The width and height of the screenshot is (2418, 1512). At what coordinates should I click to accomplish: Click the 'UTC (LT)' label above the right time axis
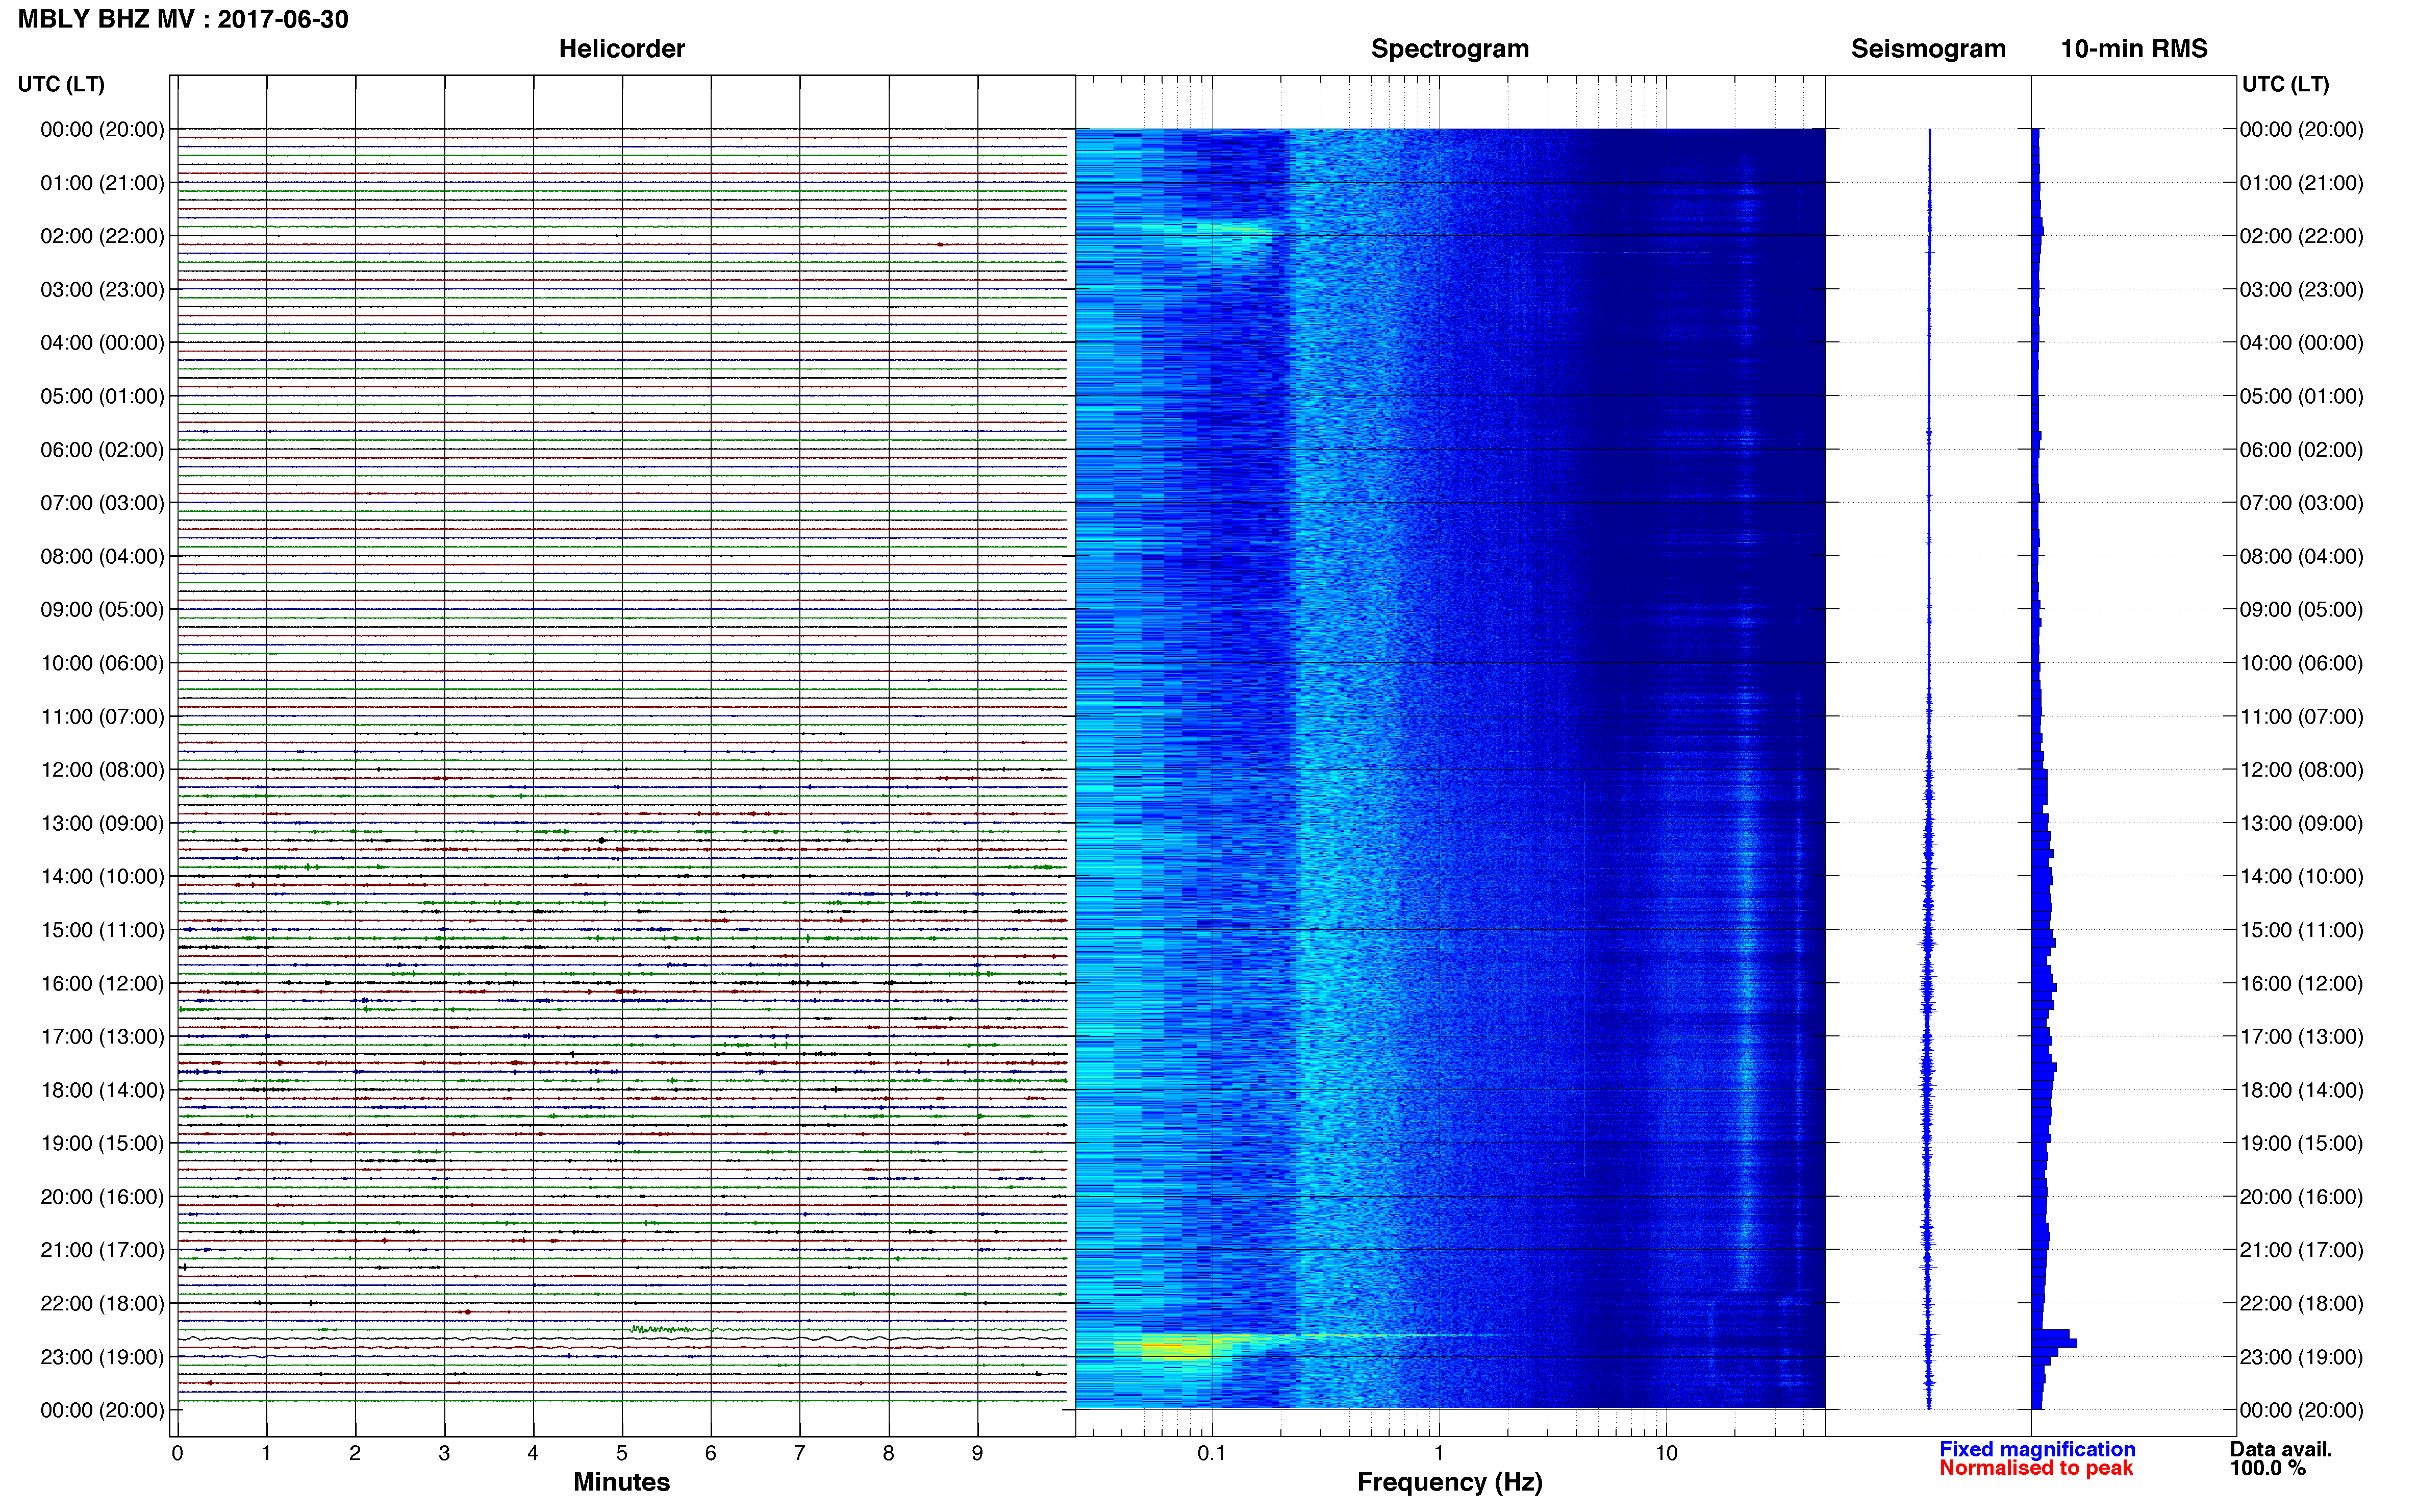coord(2285,84)
